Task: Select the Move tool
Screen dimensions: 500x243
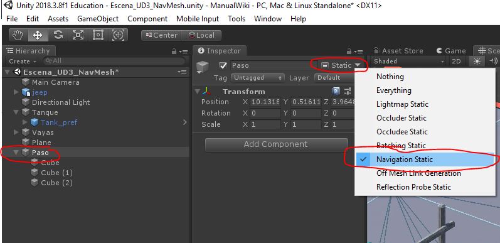Action: coord(38,35)
